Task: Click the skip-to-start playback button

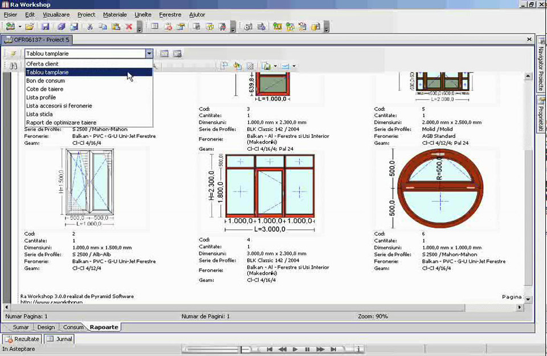Action: coord(270,349)
